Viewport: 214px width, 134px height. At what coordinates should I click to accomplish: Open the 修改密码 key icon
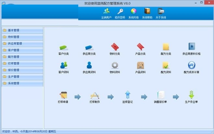(x=120, y=11)
